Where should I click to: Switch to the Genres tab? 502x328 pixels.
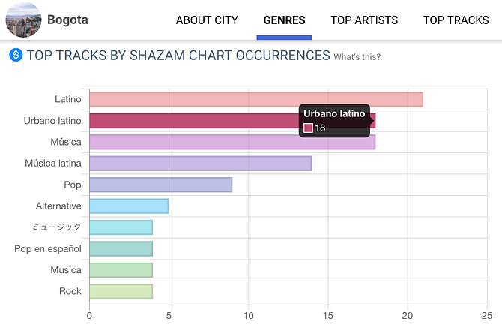click(x=284, y=20)
